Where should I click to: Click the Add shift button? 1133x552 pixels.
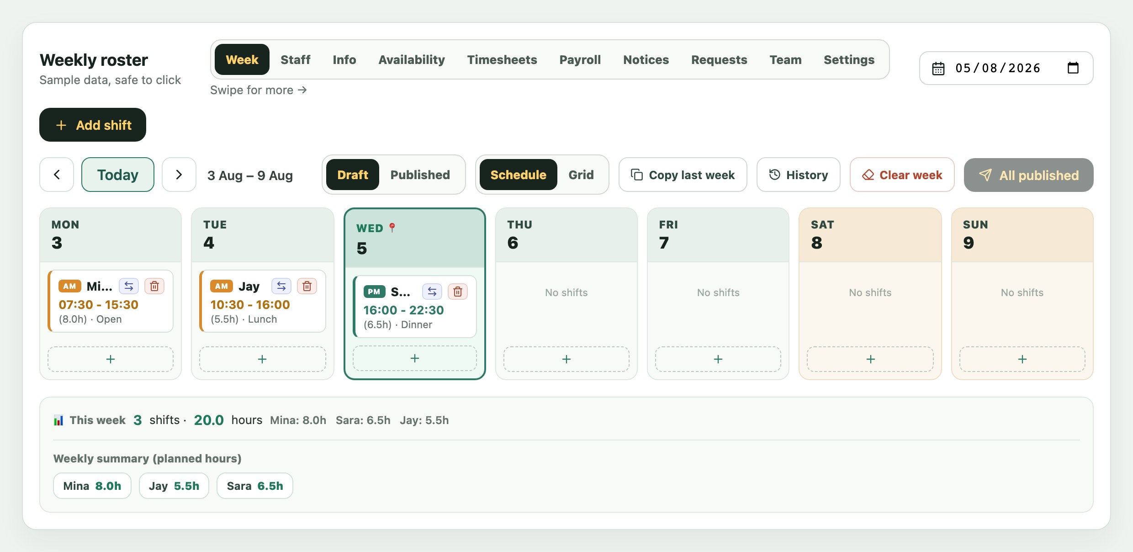tap(93, 125)
